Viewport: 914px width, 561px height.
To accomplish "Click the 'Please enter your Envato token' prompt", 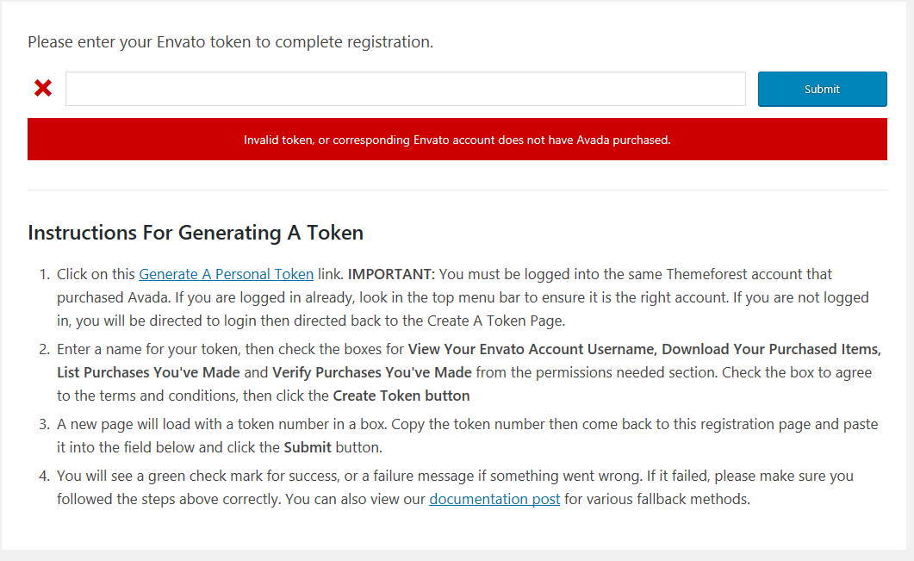I will click(230, 41).
